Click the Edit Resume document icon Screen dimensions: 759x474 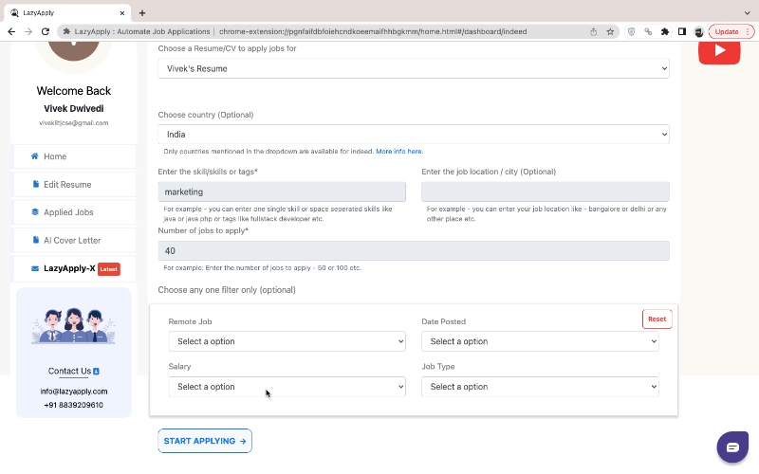click(35, 184)
